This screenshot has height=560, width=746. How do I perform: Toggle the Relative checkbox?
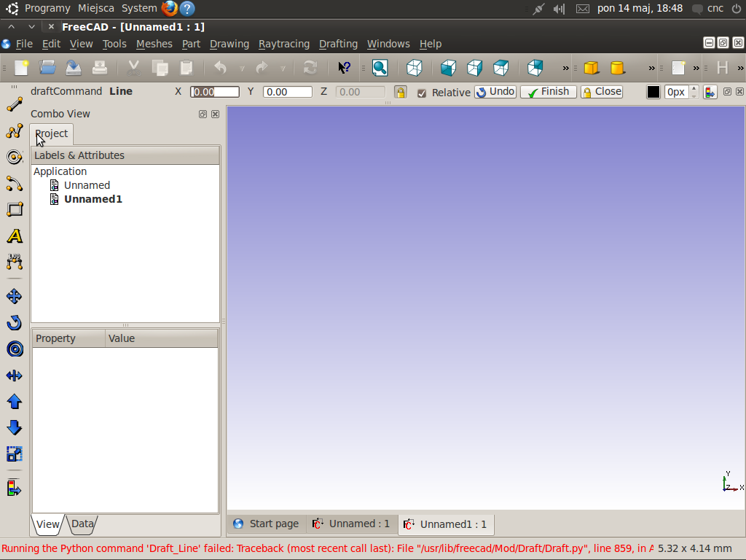tap(422, 93)
